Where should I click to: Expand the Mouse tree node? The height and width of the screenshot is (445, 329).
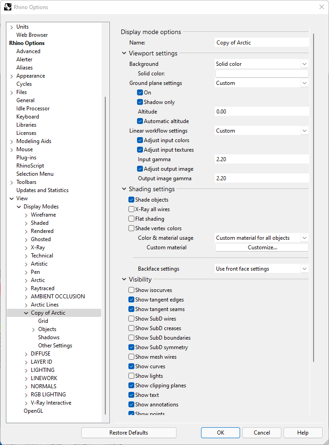click(x=12, y=150)
